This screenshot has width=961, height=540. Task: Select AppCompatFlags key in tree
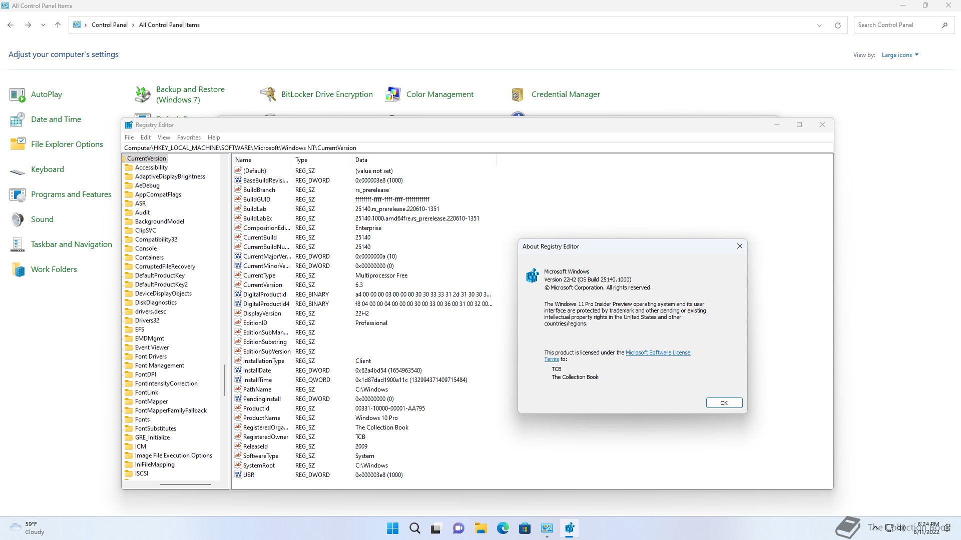pyautogui.click(x=158, y=194)
